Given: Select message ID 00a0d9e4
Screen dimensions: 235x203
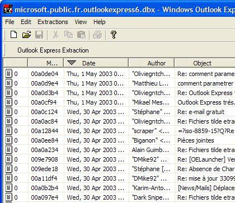Looking at the screenshot, I should click(45, 83).
